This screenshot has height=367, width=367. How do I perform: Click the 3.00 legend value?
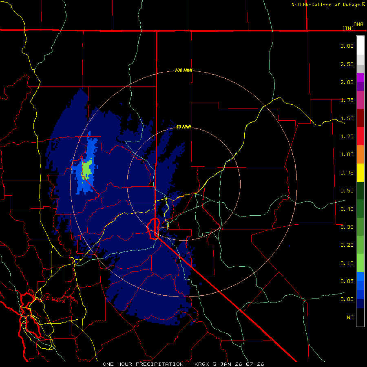347,46
